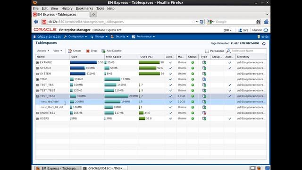This screenshot has height=170, width=302.
Task: Toggle the Permanent checkbox
Action: [x=207, y=51]
